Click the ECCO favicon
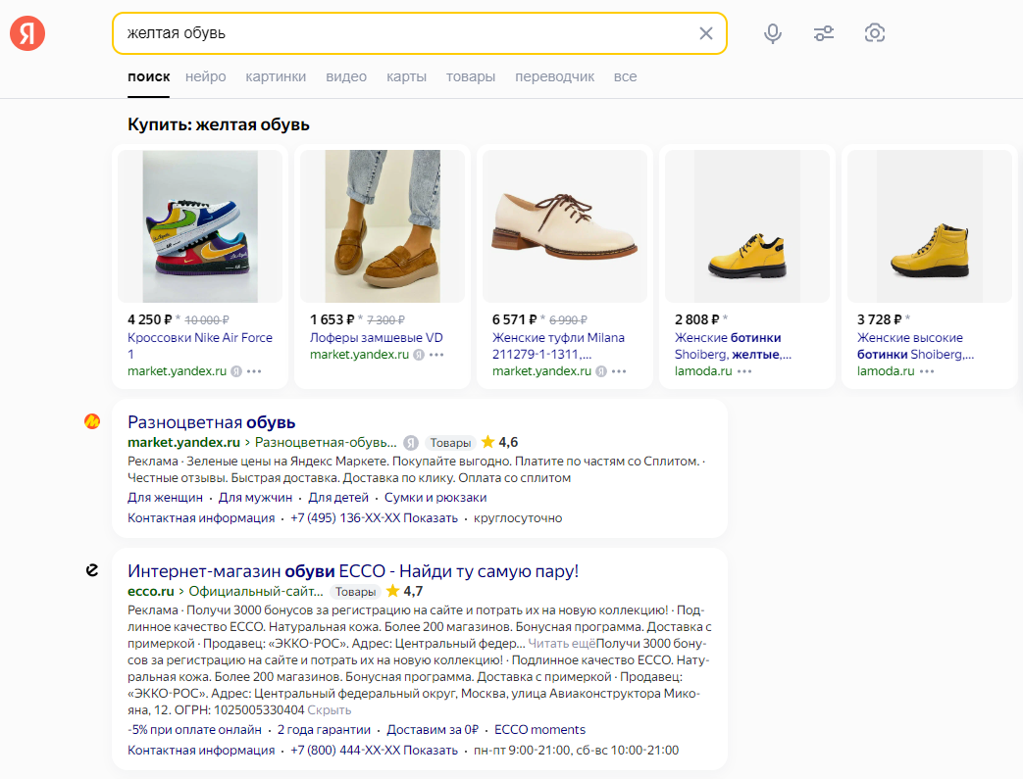The width and height of the screenshot is (1023, 779). tap(92, 570)
